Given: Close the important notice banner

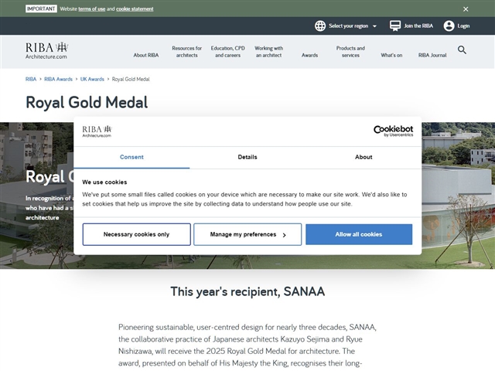Looking at the screenshot, I should [466, 9].
